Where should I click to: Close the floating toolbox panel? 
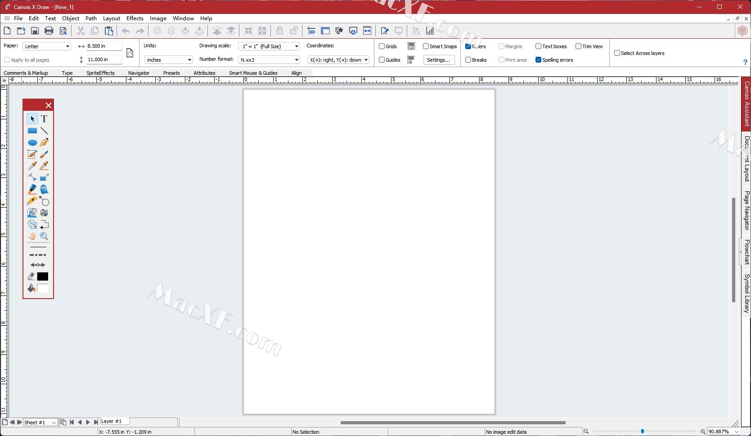click(x=49, y=105)
